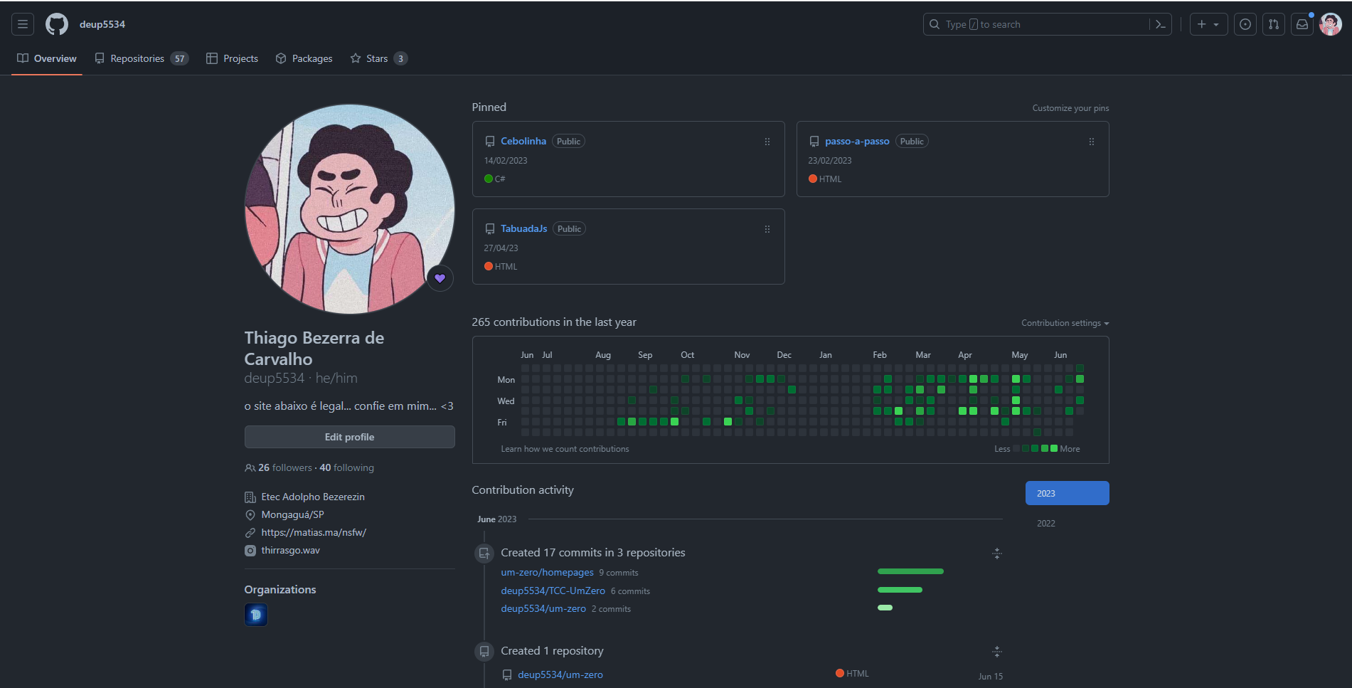The height and width of the screenshot is (688, 1352).
Task: Open the global navigation hamburger menu
Action: coord(23,24)
